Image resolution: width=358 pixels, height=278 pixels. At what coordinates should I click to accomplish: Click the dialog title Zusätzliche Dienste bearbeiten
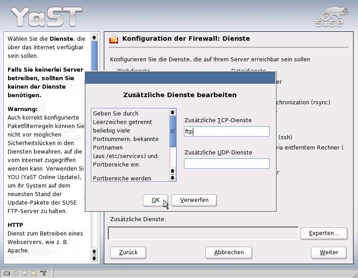[x=180, y=95]
